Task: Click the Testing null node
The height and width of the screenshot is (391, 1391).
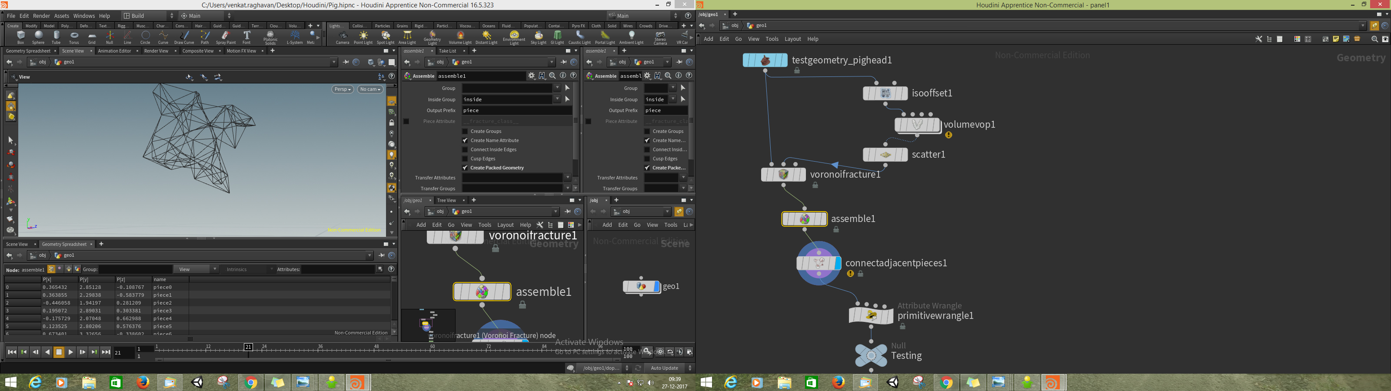Action: (871, 355)
